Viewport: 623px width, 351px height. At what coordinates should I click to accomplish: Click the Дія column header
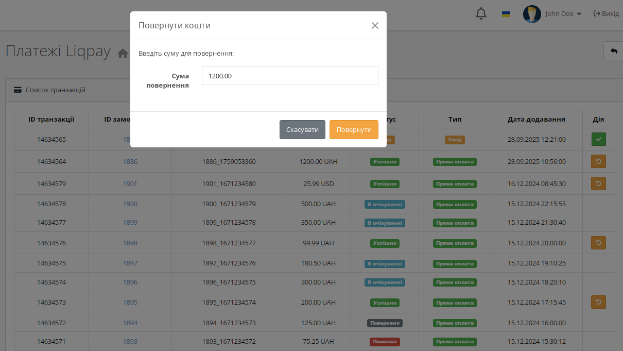point(598,119)
